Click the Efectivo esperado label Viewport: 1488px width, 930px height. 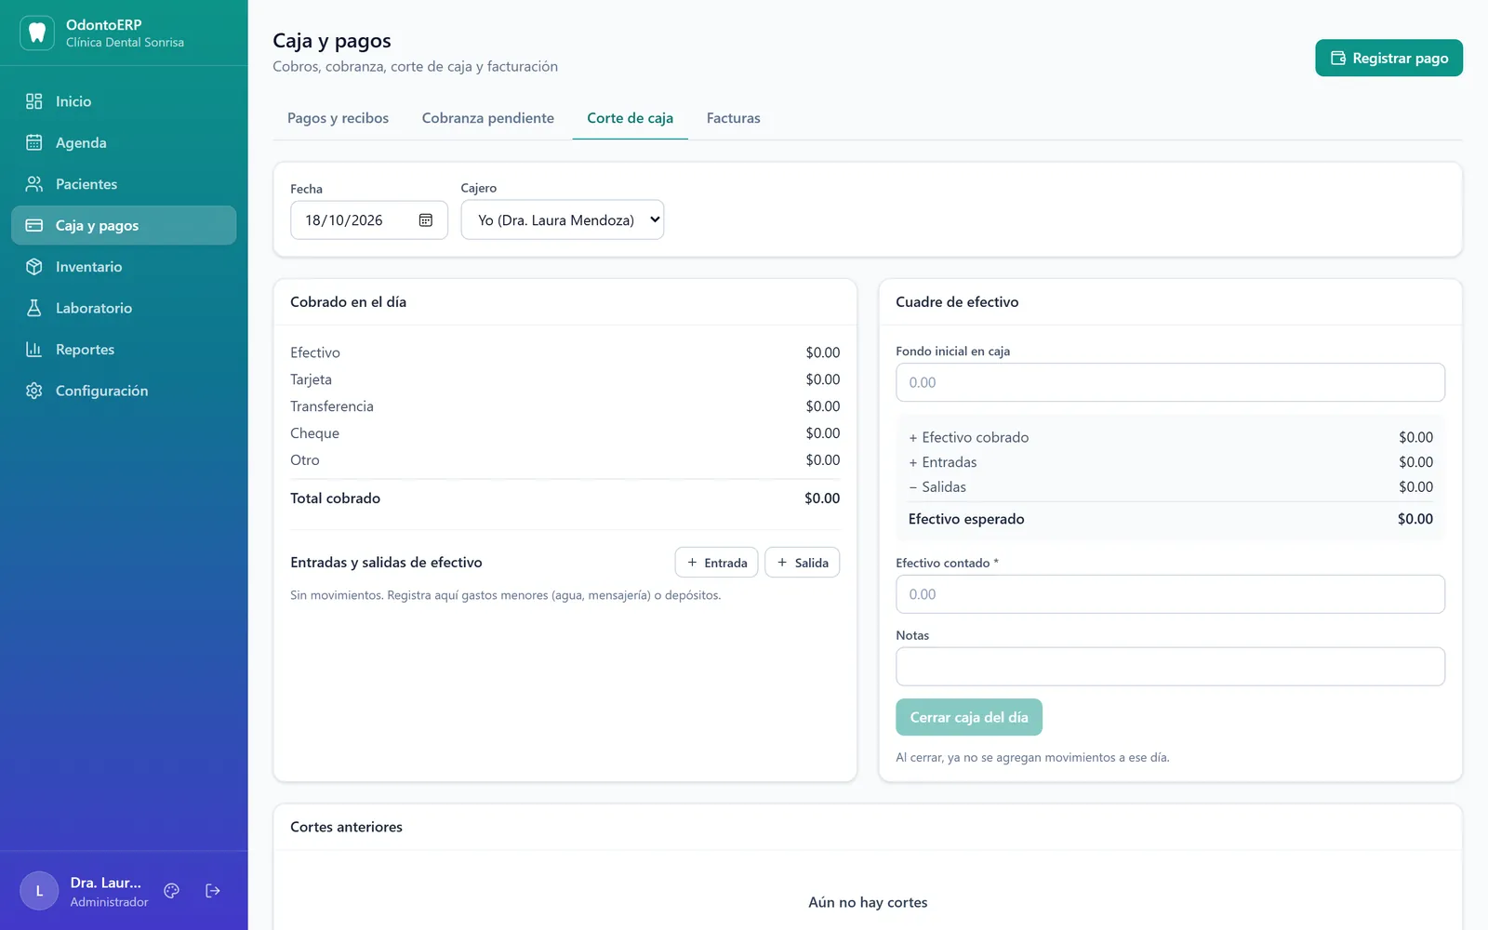966,519
